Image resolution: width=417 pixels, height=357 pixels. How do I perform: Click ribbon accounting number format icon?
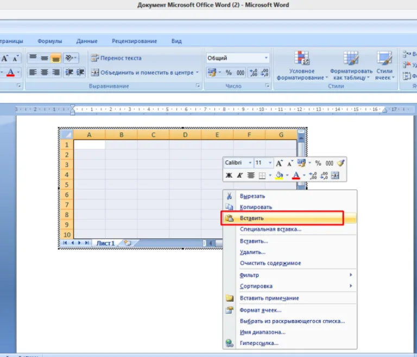[x=212, y=73]
